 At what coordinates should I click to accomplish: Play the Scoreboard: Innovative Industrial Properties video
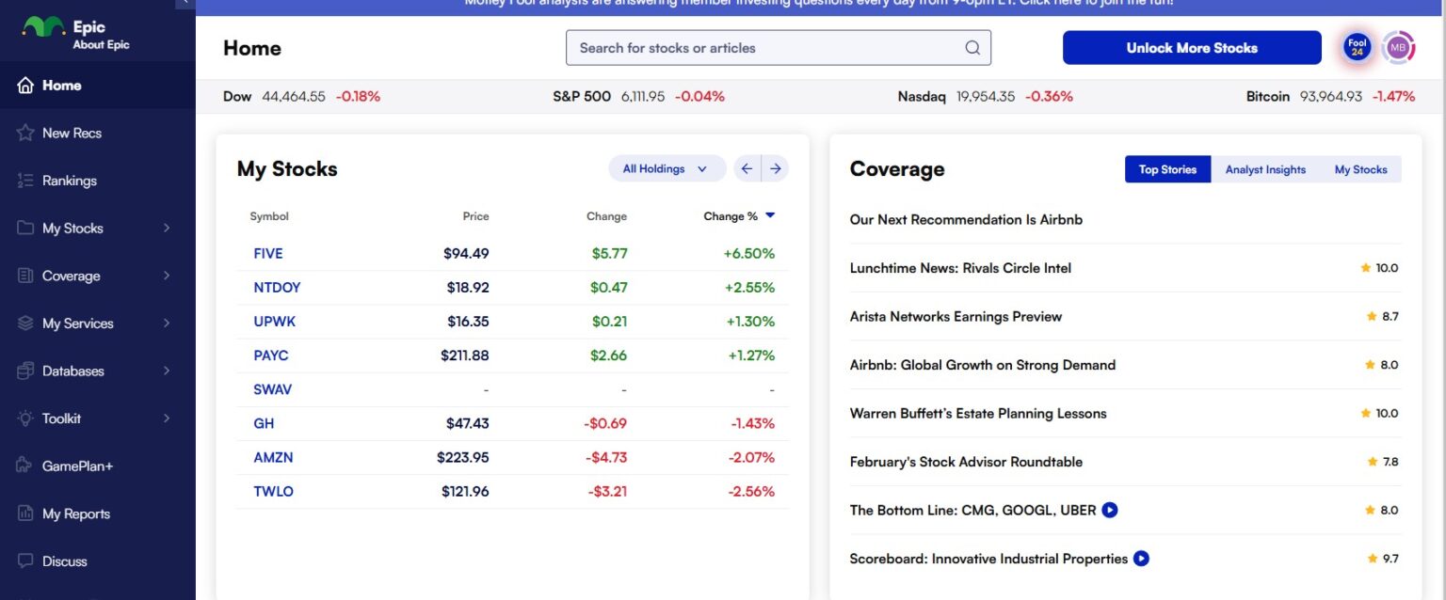pos(1140,558)
